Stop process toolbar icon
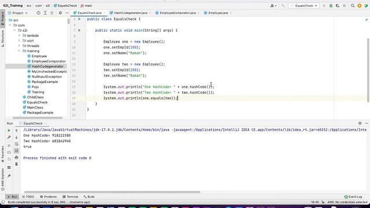 tap(345, 6)
